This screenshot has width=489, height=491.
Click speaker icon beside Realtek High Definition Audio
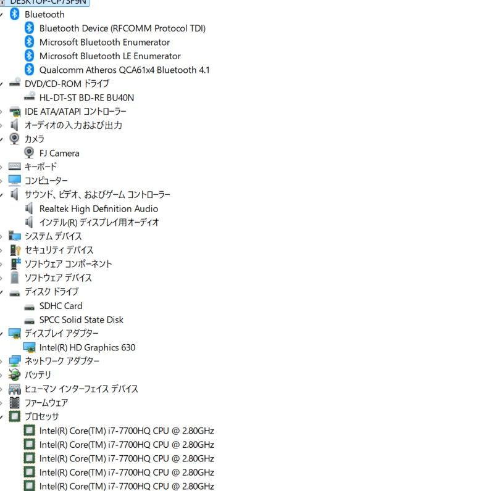tap(29, 208)
